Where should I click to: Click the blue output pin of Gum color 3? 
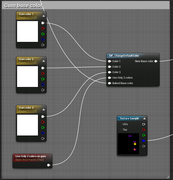43,133
